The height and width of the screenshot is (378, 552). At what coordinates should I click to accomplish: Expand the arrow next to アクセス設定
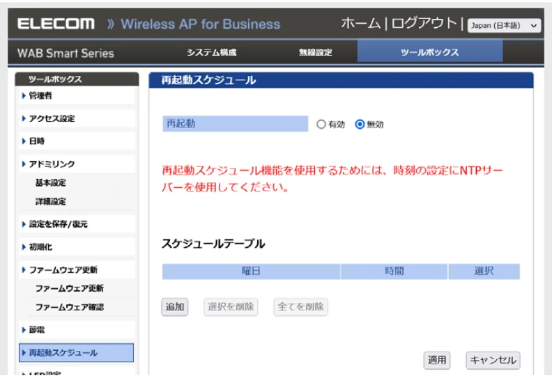[x=24, y=118]
